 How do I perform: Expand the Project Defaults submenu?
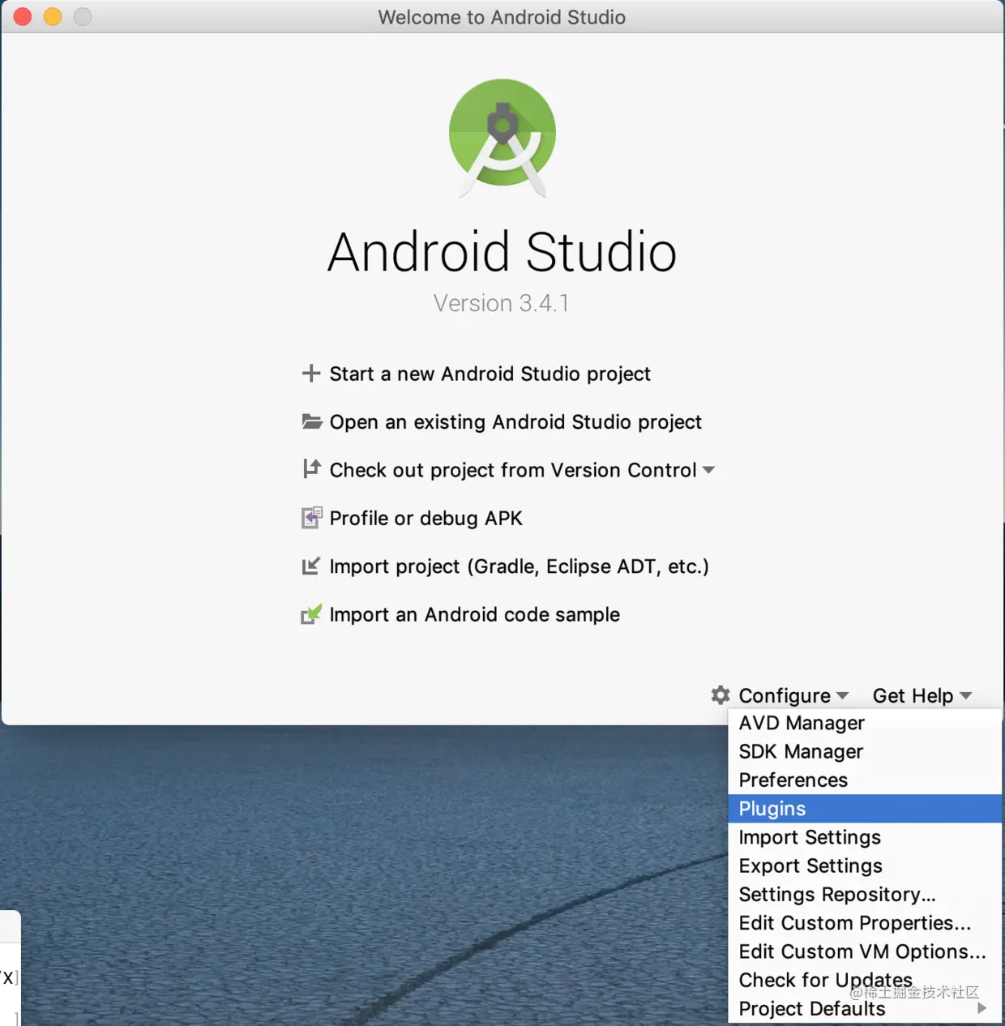tap(811, 1008)
